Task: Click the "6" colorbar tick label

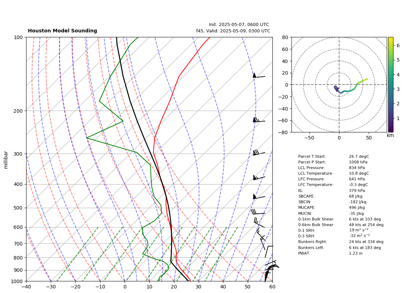Action: click(x=398, y=45)
